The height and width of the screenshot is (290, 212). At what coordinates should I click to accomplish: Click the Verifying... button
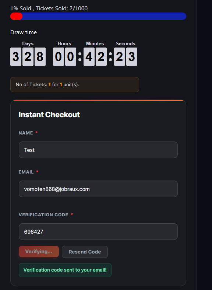point(39,252)
